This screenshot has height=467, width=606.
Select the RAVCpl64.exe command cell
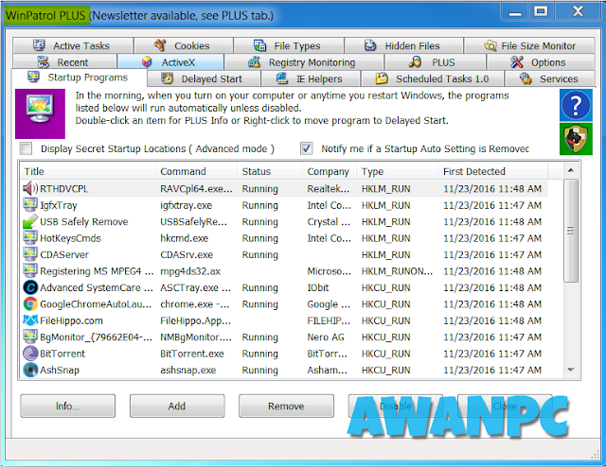click(x=196, y=189)
